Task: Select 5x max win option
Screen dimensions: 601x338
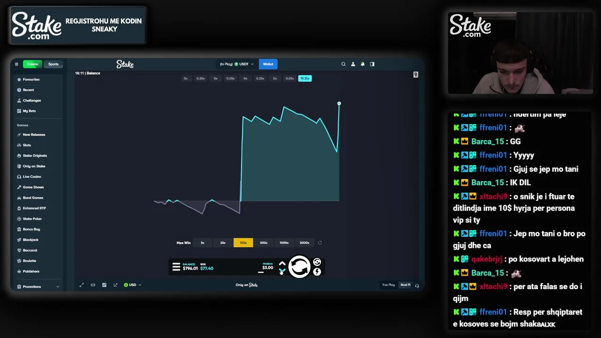Action: (202, 243)
